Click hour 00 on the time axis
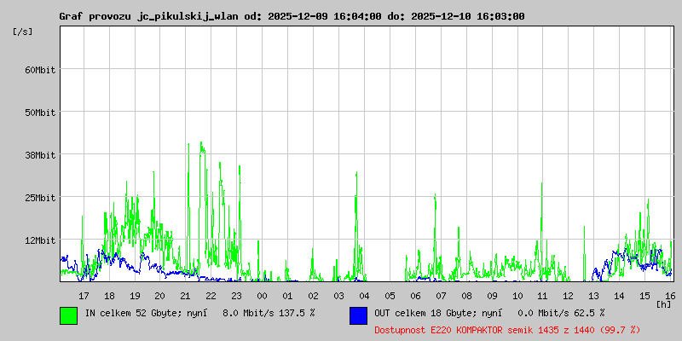Viewport: 682px width, 341px height. tap(263, 295)
